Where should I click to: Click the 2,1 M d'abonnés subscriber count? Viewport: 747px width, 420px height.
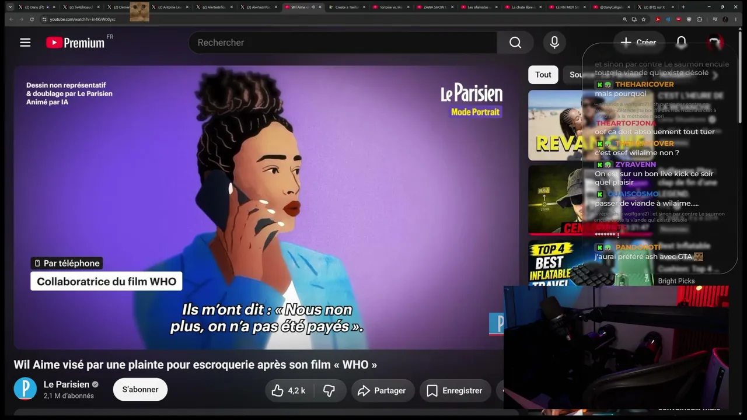69,396
